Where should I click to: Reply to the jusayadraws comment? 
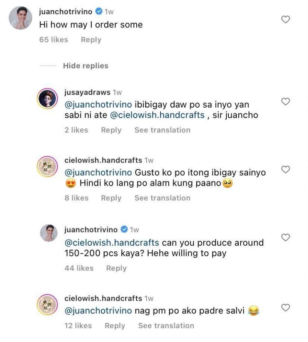pos(111,130)
